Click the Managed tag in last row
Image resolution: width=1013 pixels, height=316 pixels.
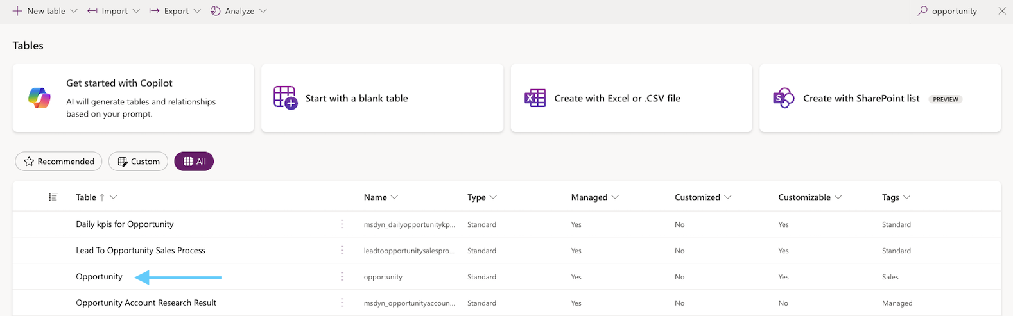(x=897, y=304)
